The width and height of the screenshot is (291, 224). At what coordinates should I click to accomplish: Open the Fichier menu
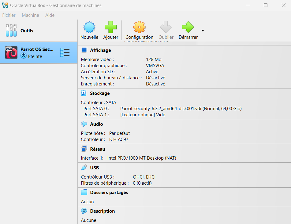tap(9, 15)
